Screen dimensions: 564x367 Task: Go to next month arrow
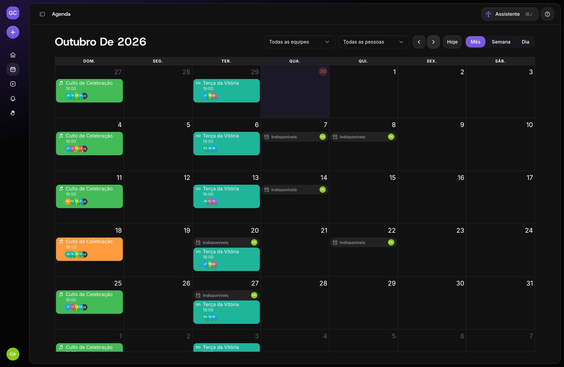click(433, 42)
